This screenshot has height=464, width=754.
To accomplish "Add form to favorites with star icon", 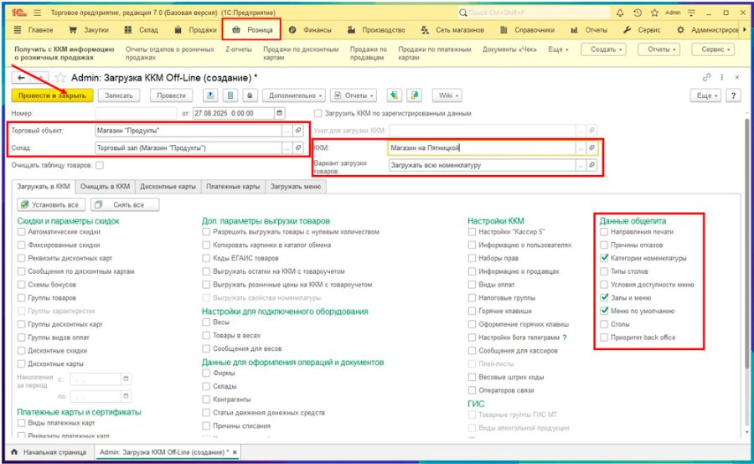I will pyautogui.click(x=60, y=77).
